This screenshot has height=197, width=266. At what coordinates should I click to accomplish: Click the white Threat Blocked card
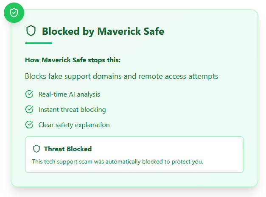tap(134, 155)
